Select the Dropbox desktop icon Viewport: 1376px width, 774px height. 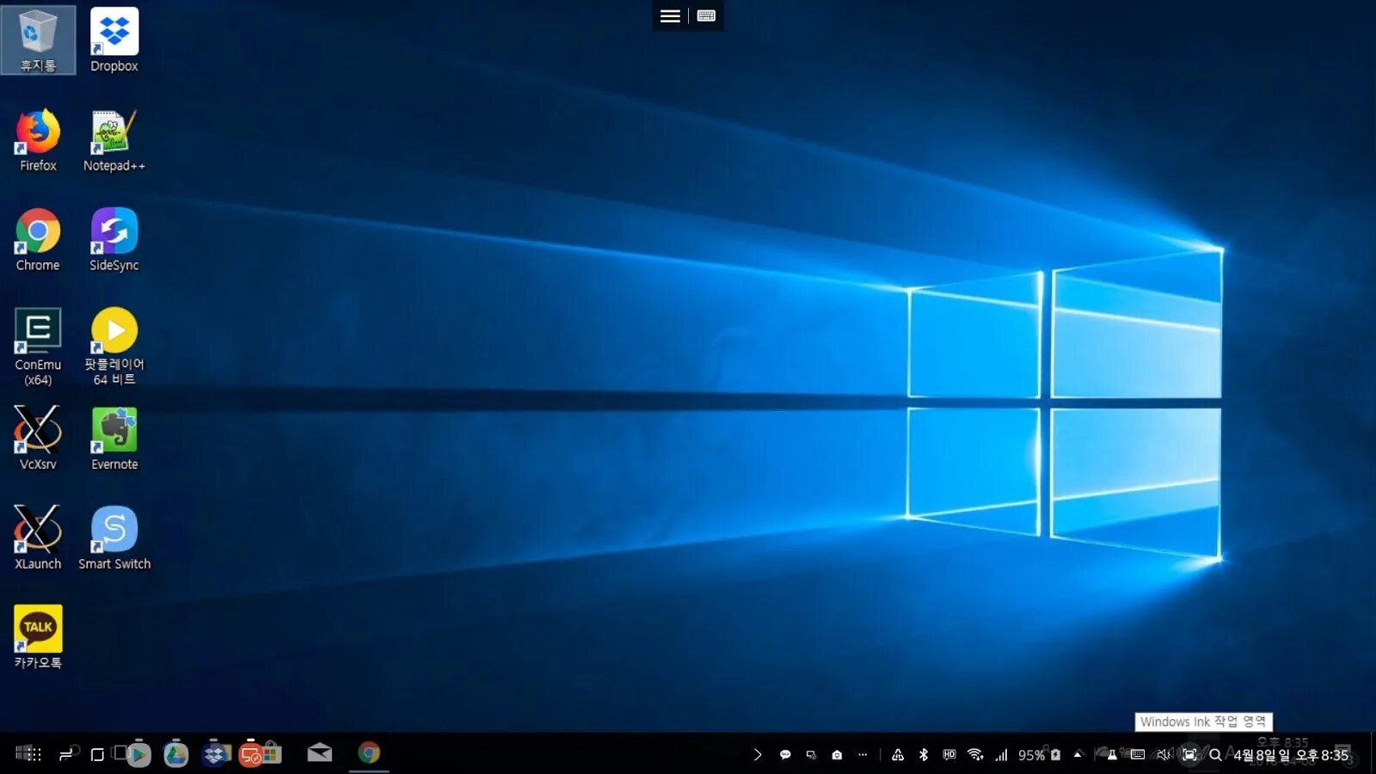(x=114, y=40)
